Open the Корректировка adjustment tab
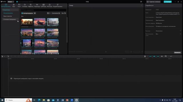 pyautogui.click(x=58, y=5)
